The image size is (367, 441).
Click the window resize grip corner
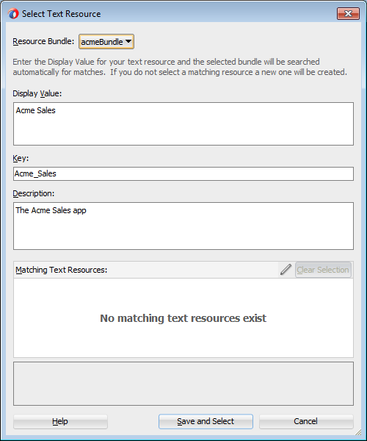pyautogui.click(x=359, y=433)
